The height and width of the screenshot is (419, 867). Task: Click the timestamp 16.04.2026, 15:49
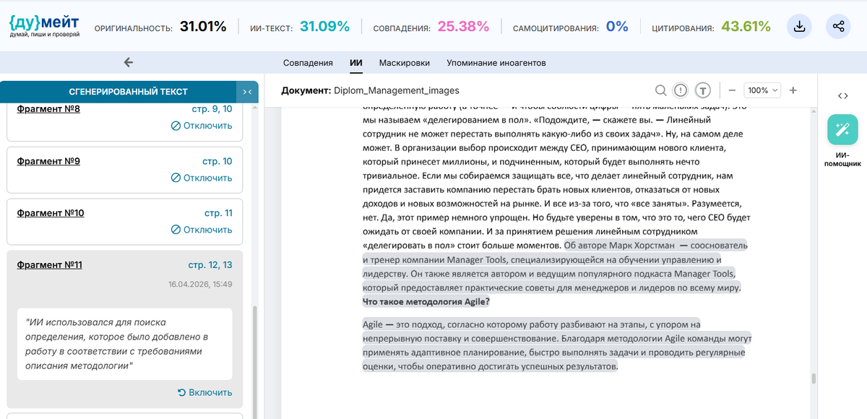200,285
